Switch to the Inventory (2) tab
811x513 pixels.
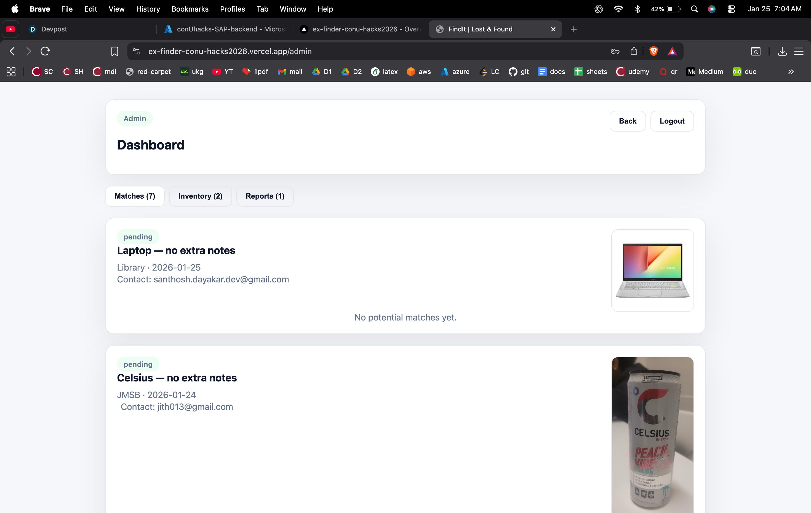point(200,196)
